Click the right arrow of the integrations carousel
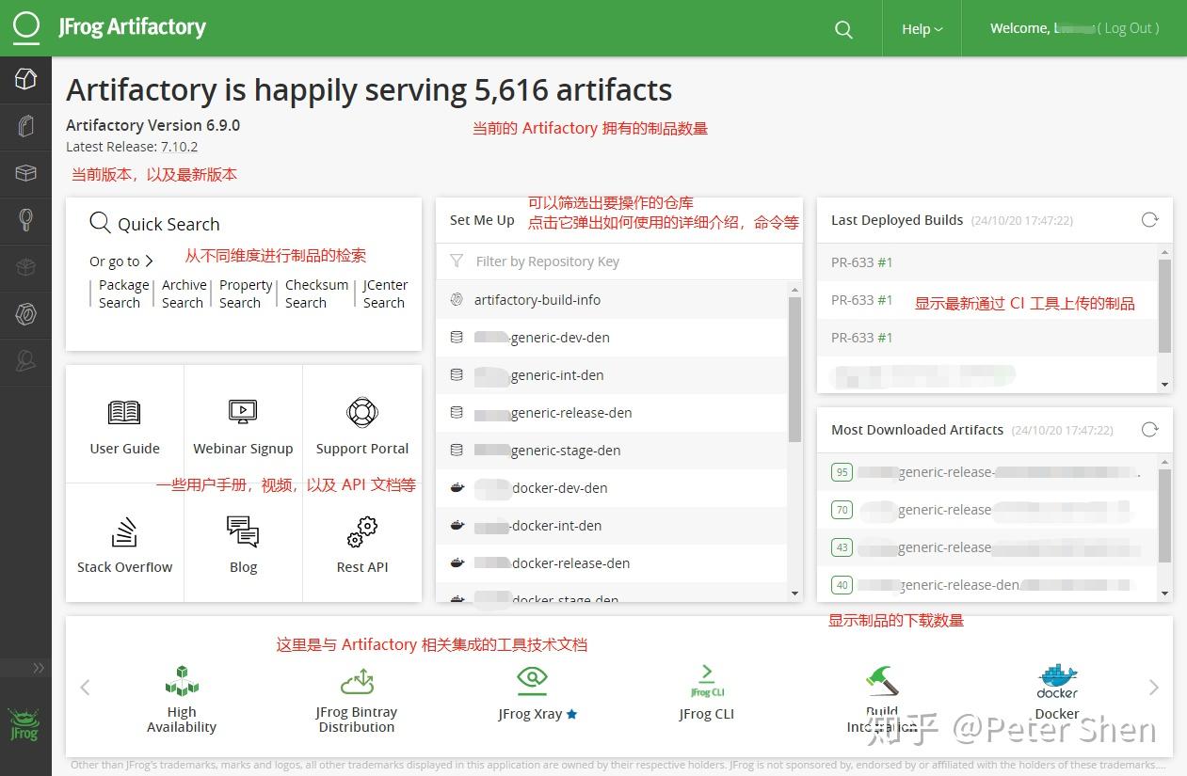Viewport: 1187px width, 776px height. (x=1154, y=688)
